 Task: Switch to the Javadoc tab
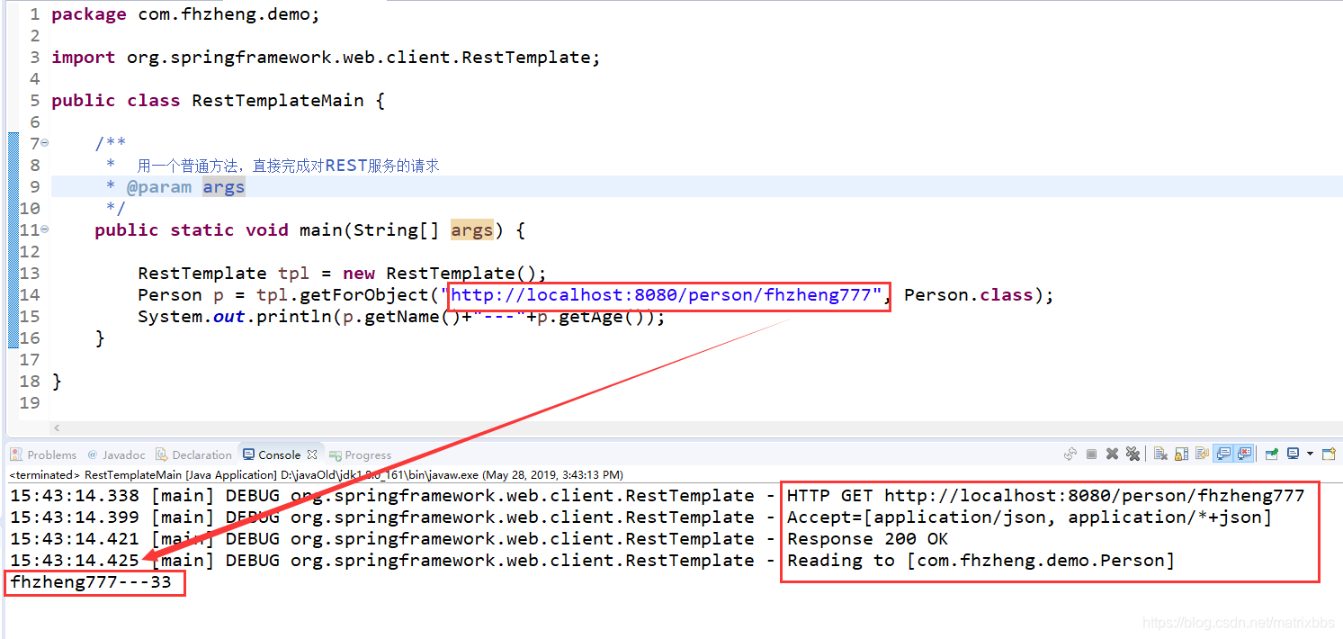tap(115, 454)
